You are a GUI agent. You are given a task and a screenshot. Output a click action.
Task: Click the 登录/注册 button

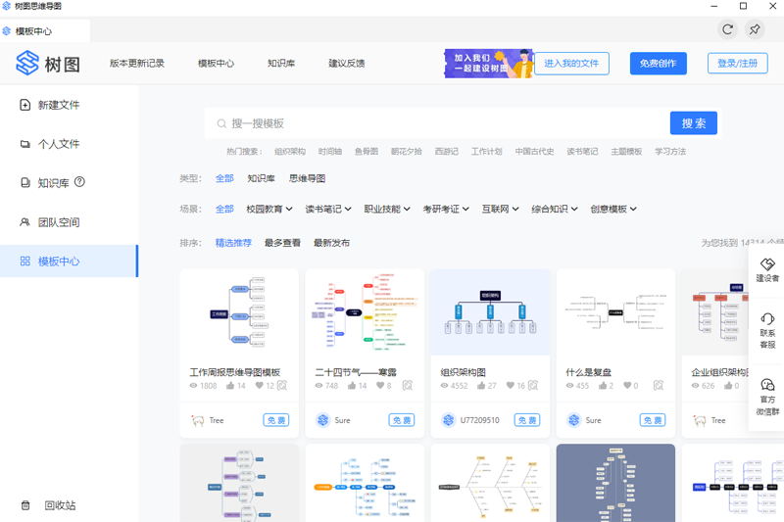[x=737, y=64]
